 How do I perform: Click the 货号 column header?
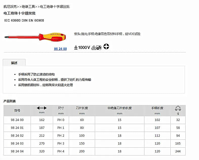point(17,111)
